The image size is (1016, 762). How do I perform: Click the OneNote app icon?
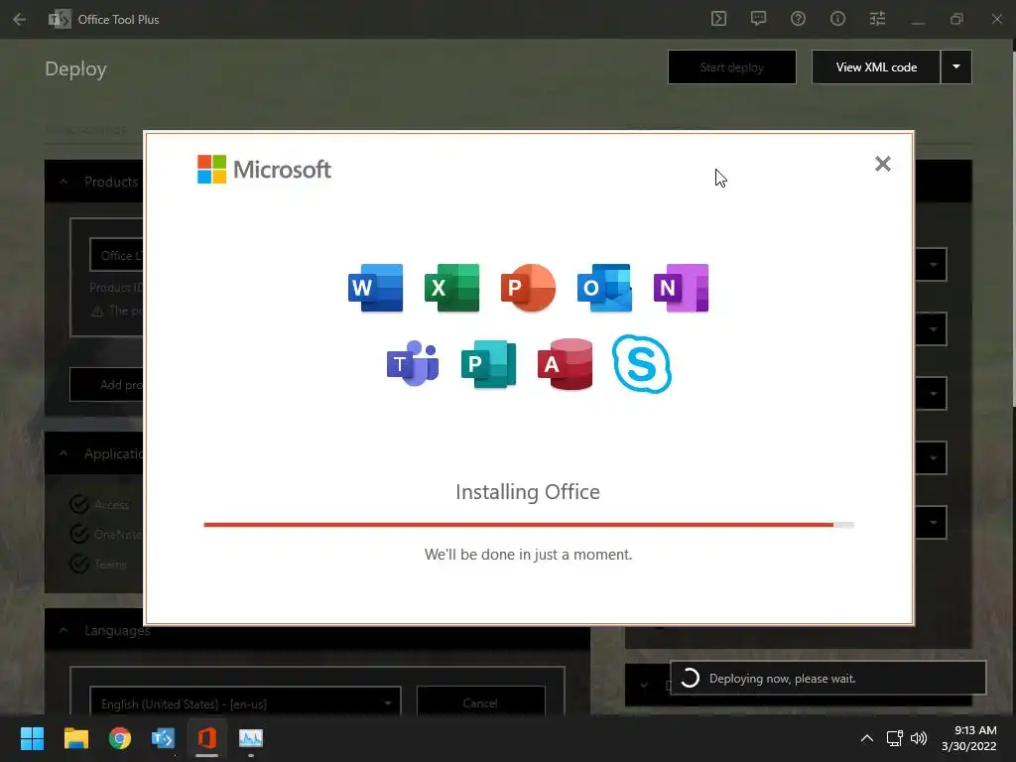pos(681,288)
